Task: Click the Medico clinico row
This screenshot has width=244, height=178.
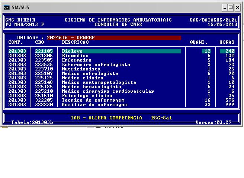Action: coord(83,78)
